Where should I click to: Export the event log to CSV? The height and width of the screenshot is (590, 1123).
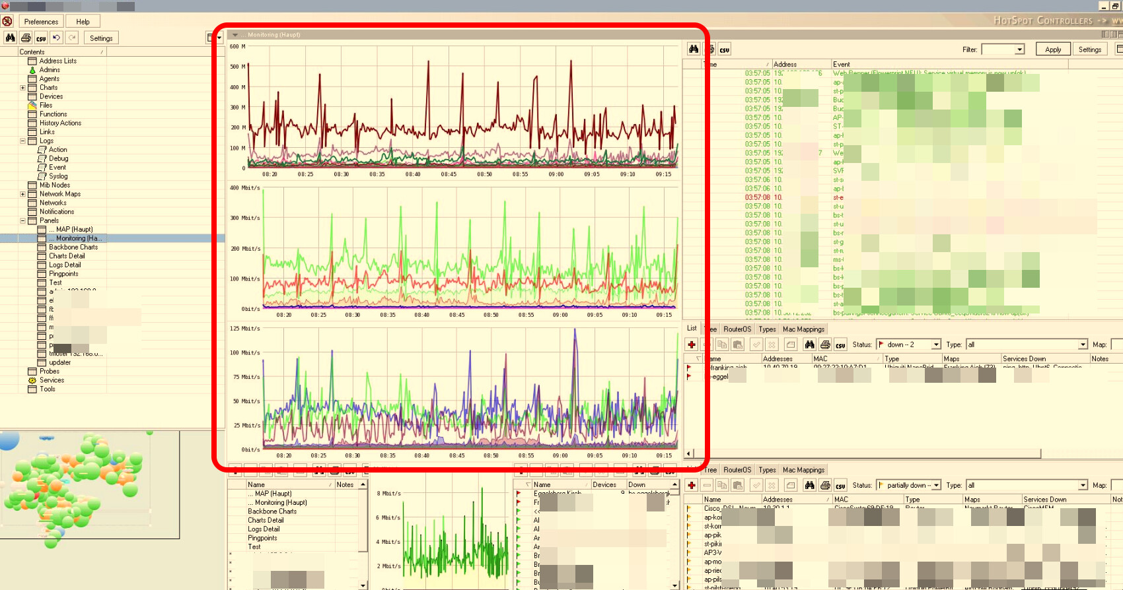click(x=725, y=49)
